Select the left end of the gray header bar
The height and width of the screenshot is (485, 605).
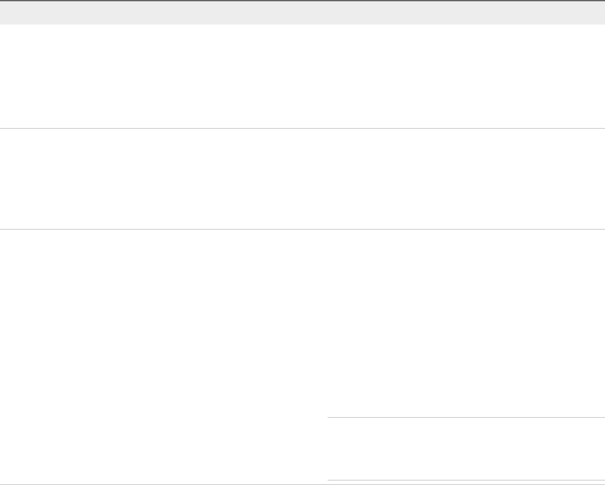(8, 13)
